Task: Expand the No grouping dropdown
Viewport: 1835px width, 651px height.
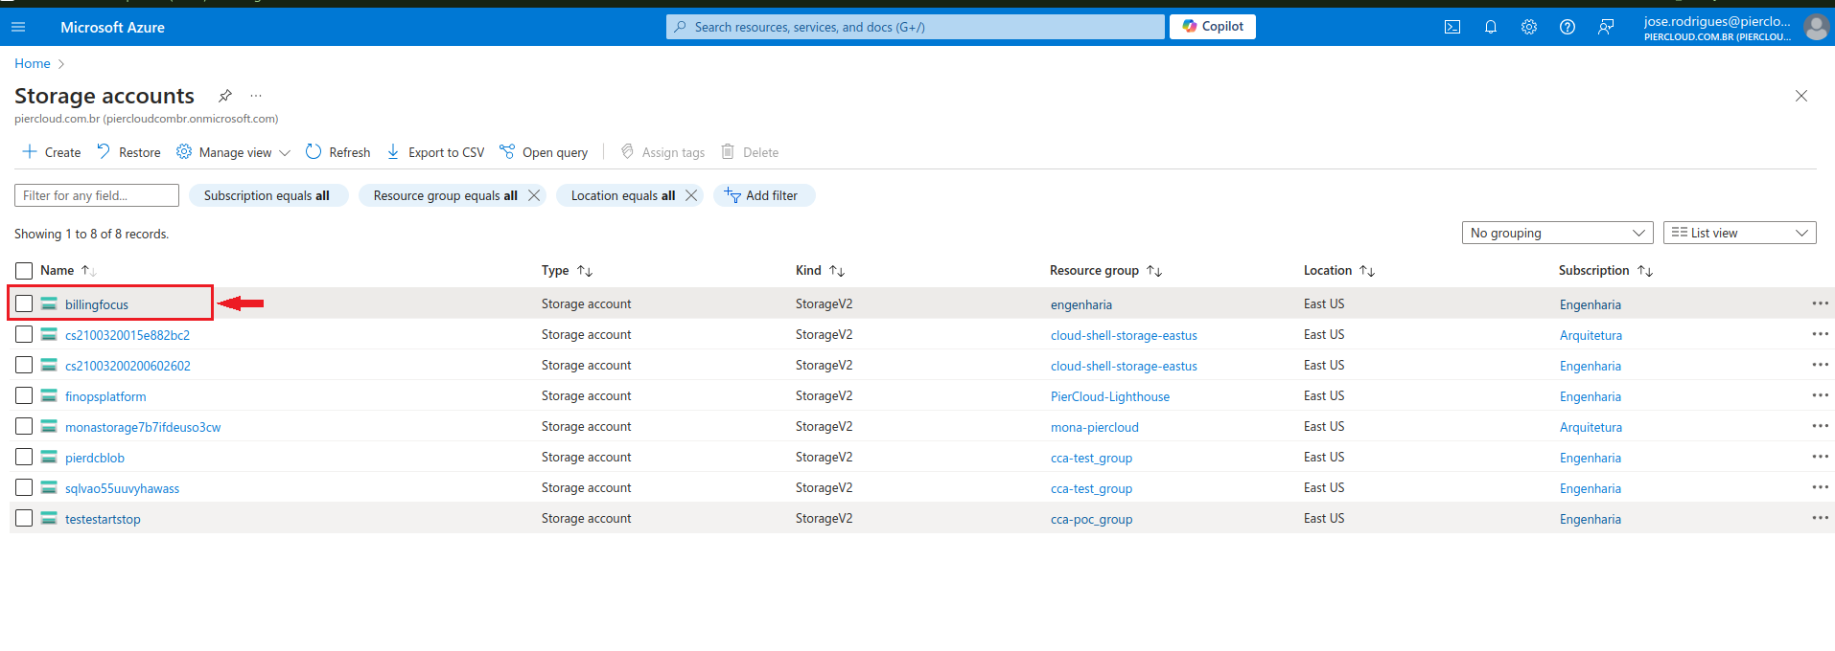Action: pos(1557,233)
